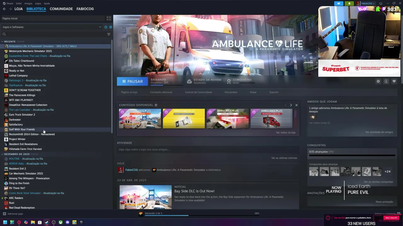Collapse the RECENTE category
Viewport: 403px width, 226px height.
3,41
